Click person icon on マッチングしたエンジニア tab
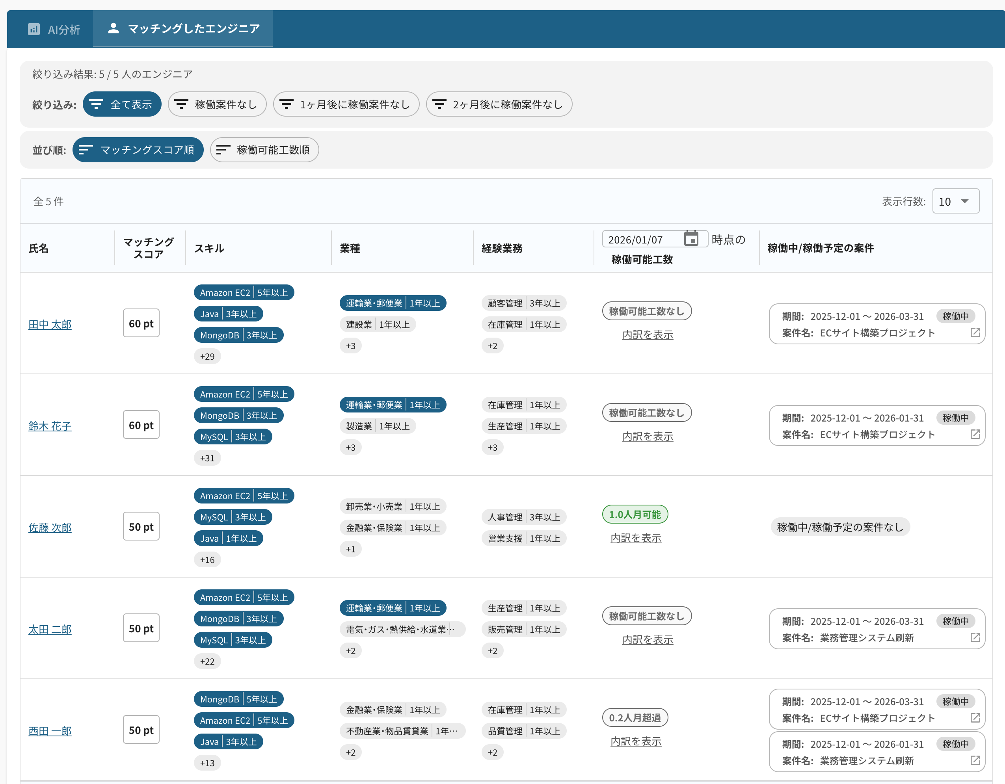The image size is (1005, 784). [113, 28]
